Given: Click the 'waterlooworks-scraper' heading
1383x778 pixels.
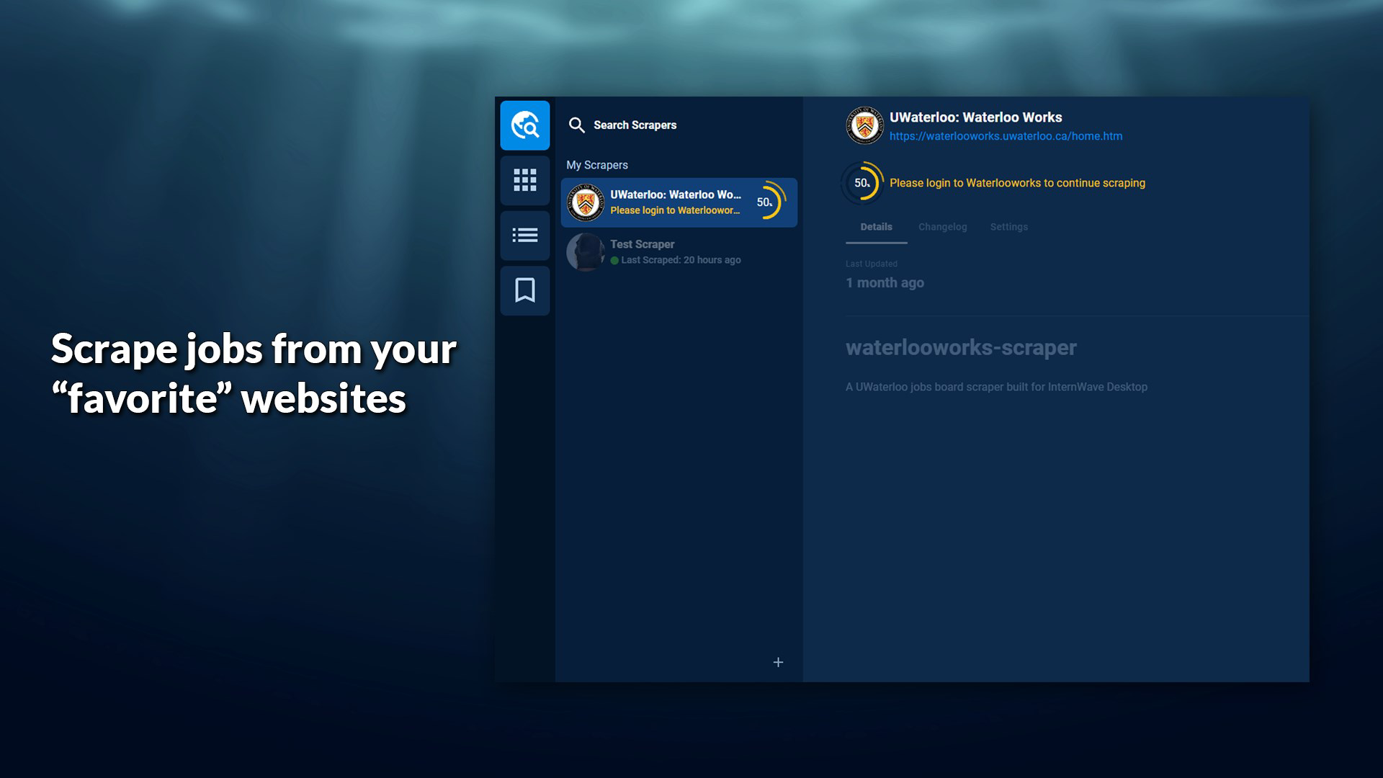Looking at the screenshot, I should [961, 348].
